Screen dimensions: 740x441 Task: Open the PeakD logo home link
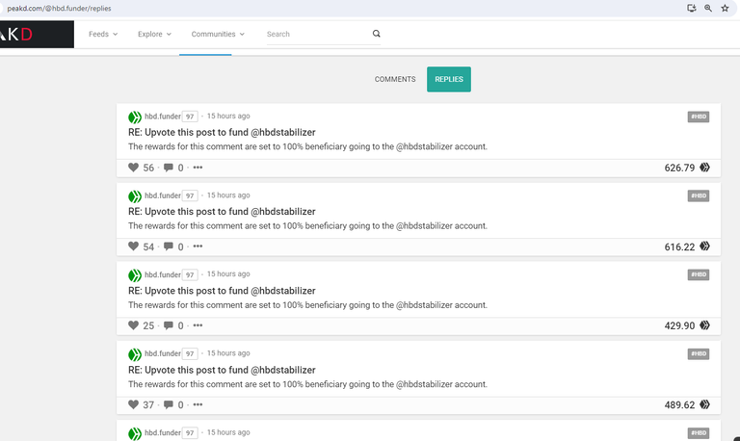(x=37, y=34)
